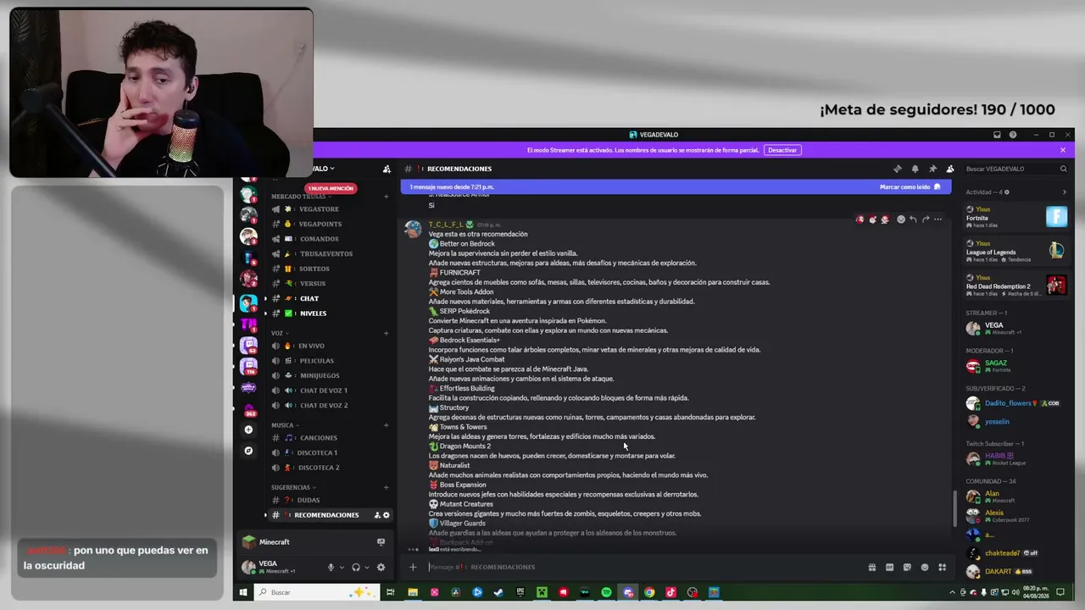Image resolution: width=1085 pixels, height=610 pixels.
Task: Open the gift icon in message bar
Action: coord(871,567)
